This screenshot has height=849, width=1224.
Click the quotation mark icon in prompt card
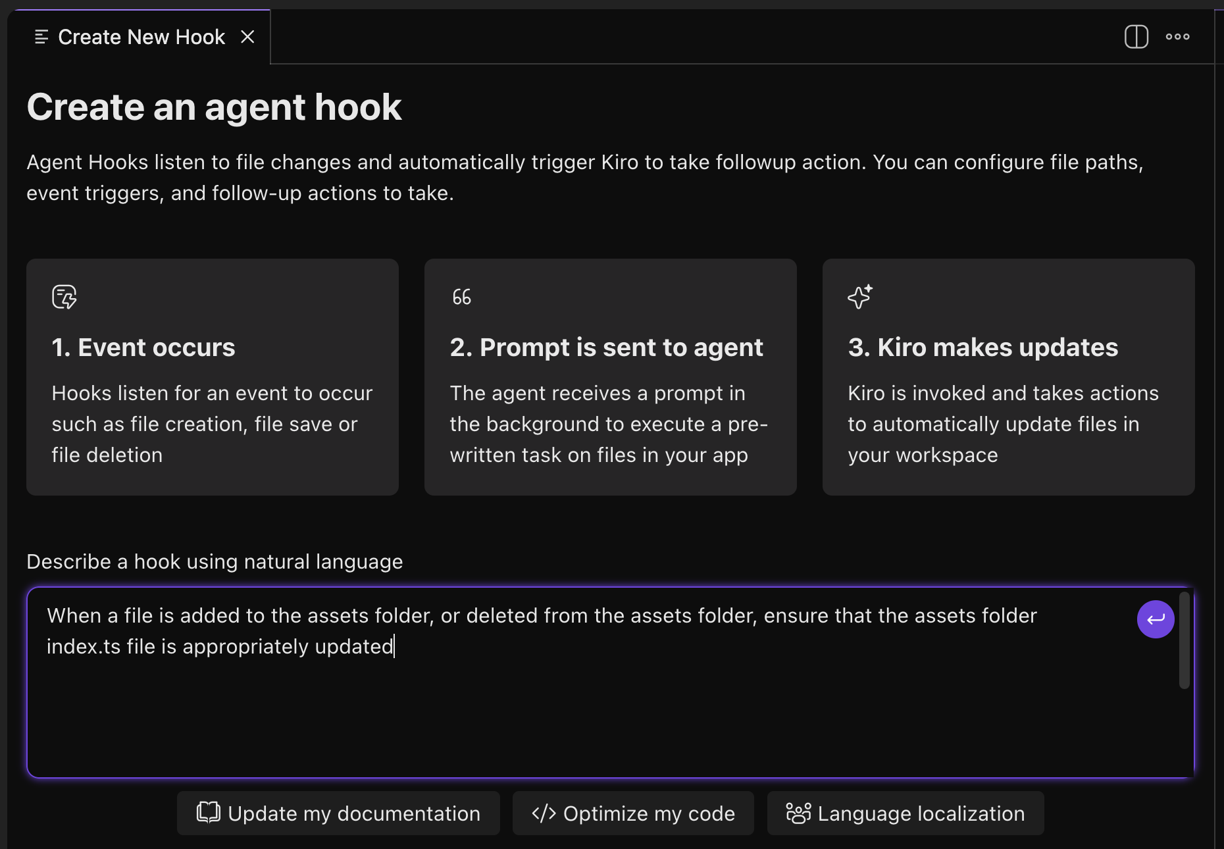(461, 297)
